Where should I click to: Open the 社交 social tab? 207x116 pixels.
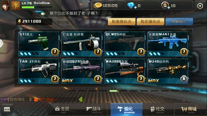coord(157,109)
